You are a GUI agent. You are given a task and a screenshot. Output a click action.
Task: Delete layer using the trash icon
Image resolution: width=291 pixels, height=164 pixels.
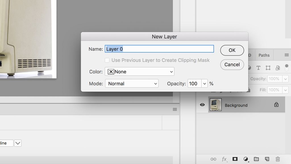tap(278, 159)
